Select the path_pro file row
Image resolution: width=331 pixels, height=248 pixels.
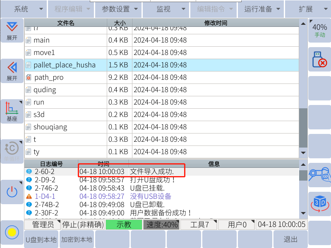pos(161,77)
